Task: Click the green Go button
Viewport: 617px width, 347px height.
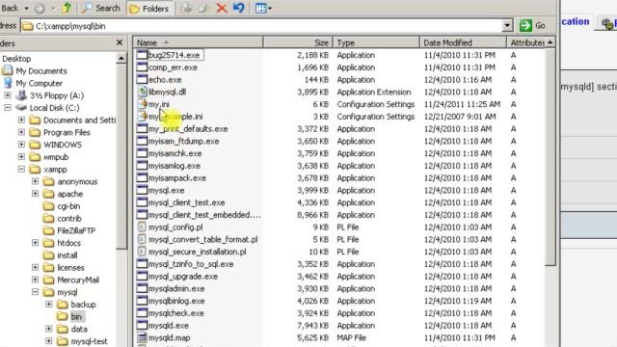Action: [x=532, y=26]
